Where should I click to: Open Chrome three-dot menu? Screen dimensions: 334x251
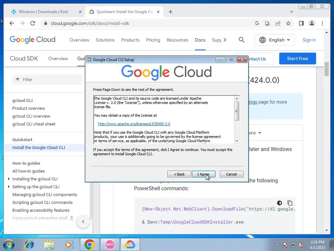tap(322, 23)
